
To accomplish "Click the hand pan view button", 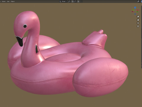I will click(138, 20).
